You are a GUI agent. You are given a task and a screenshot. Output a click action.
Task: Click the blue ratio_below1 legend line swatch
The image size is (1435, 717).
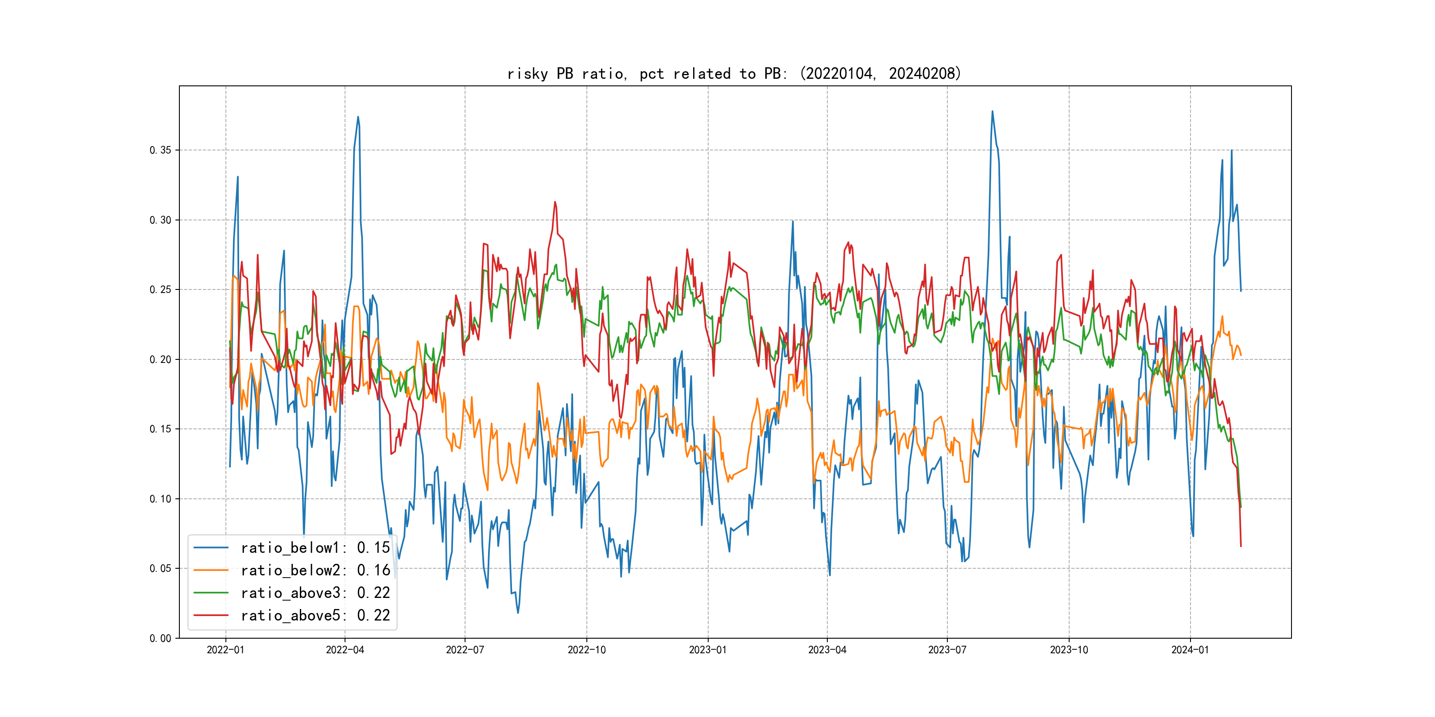coord(210,548)
